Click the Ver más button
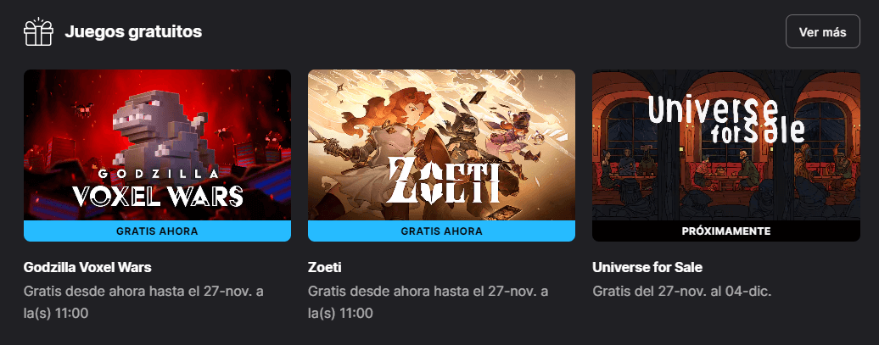This screenshot has height=345, width=879. pos(822,31)
